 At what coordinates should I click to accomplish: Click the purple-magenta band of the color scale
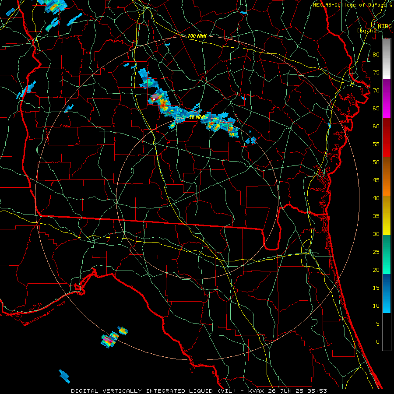[387, 98]
